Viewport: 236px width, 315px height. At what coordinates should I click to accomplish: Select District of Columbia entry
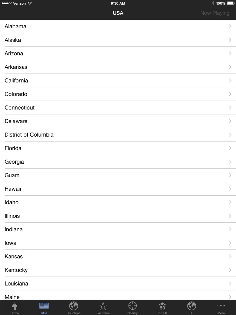click(118, 135)
